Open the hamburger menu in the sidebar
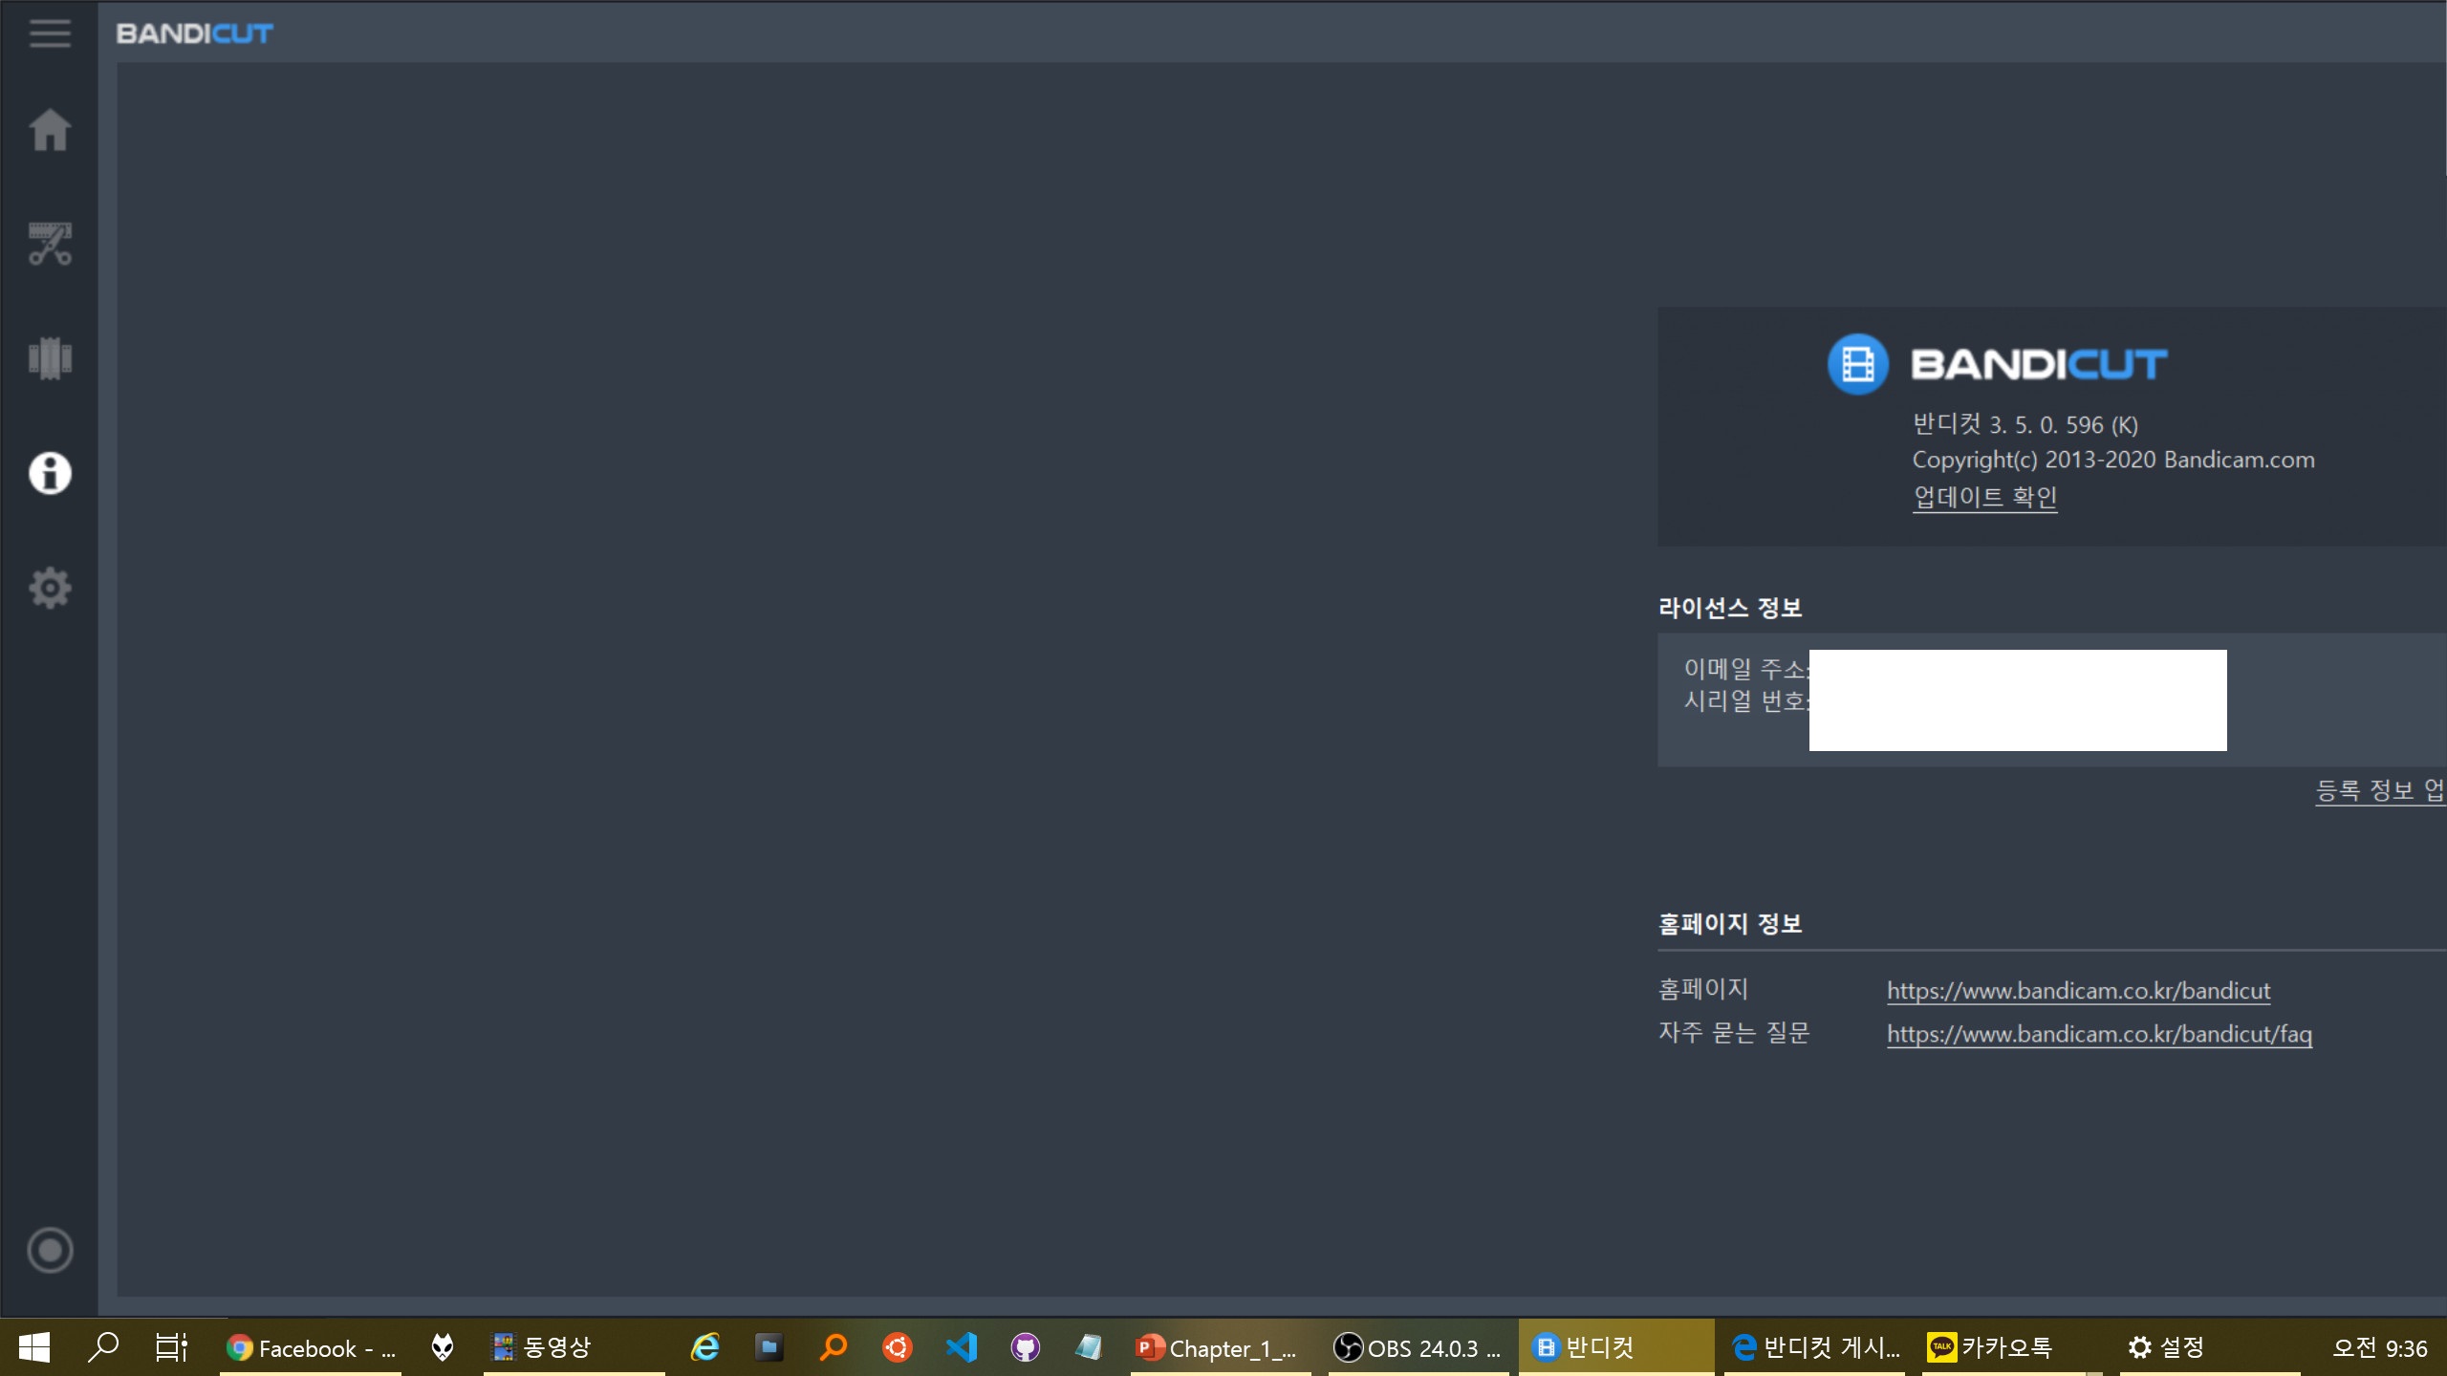This screenshot has height=1376, width=2447. point(50,33)
